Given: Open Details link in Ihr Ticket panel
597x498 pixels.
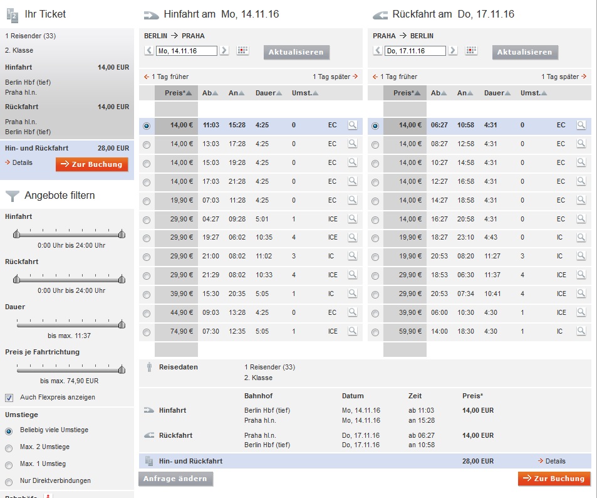Looking at the screenshot, I should tap(19, 163).
